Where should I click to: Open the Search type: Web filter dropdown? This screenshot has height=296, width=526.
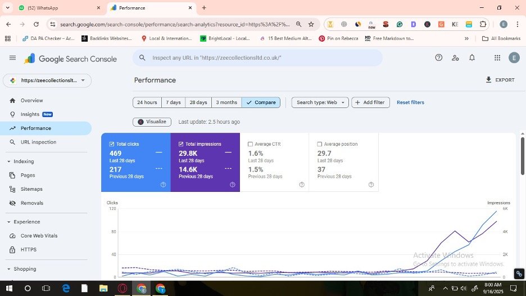coord(320,102)
